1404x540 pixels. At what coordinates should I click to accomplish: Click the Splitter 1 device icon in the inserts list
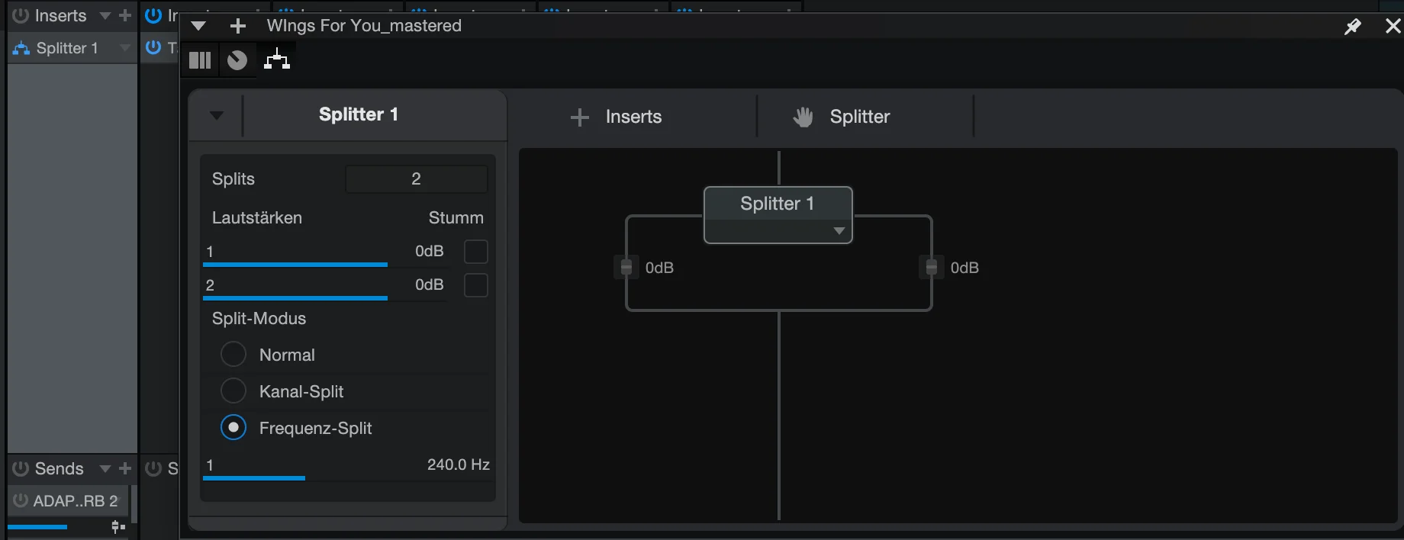click(x=21, y=48)
